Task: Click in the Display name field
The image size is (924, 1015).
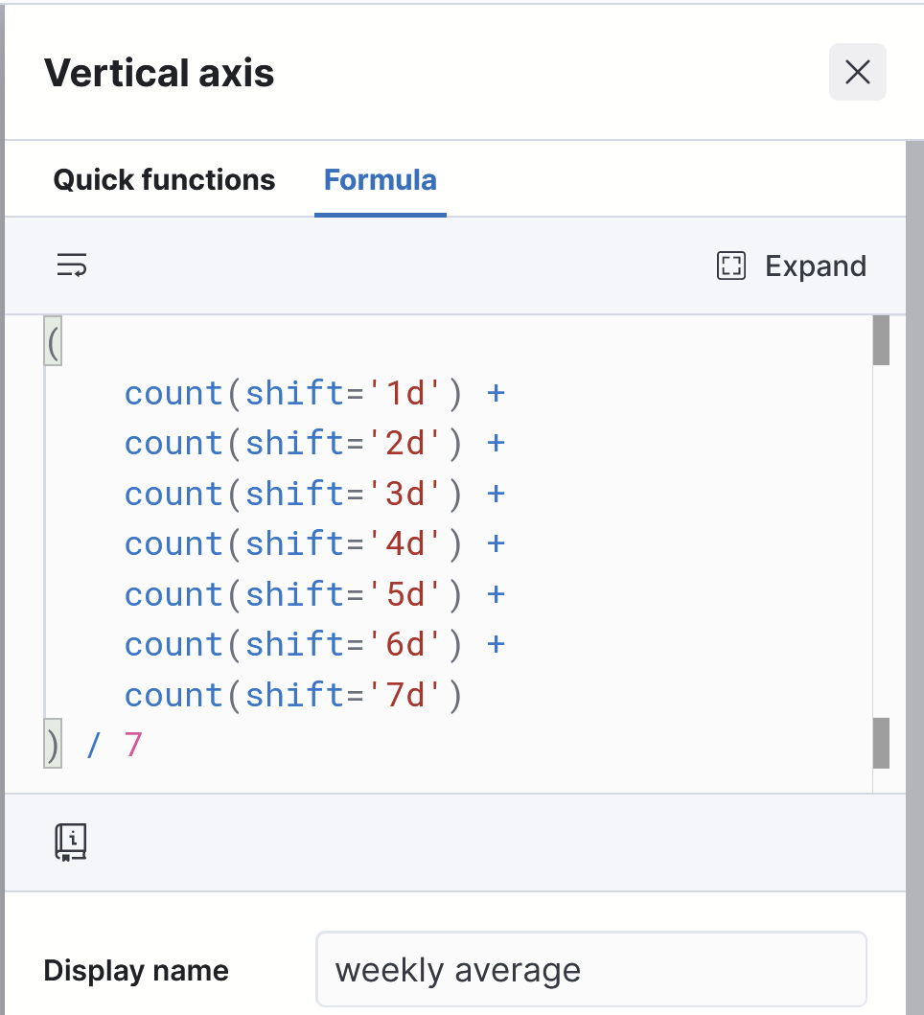Action: (591, 969)
